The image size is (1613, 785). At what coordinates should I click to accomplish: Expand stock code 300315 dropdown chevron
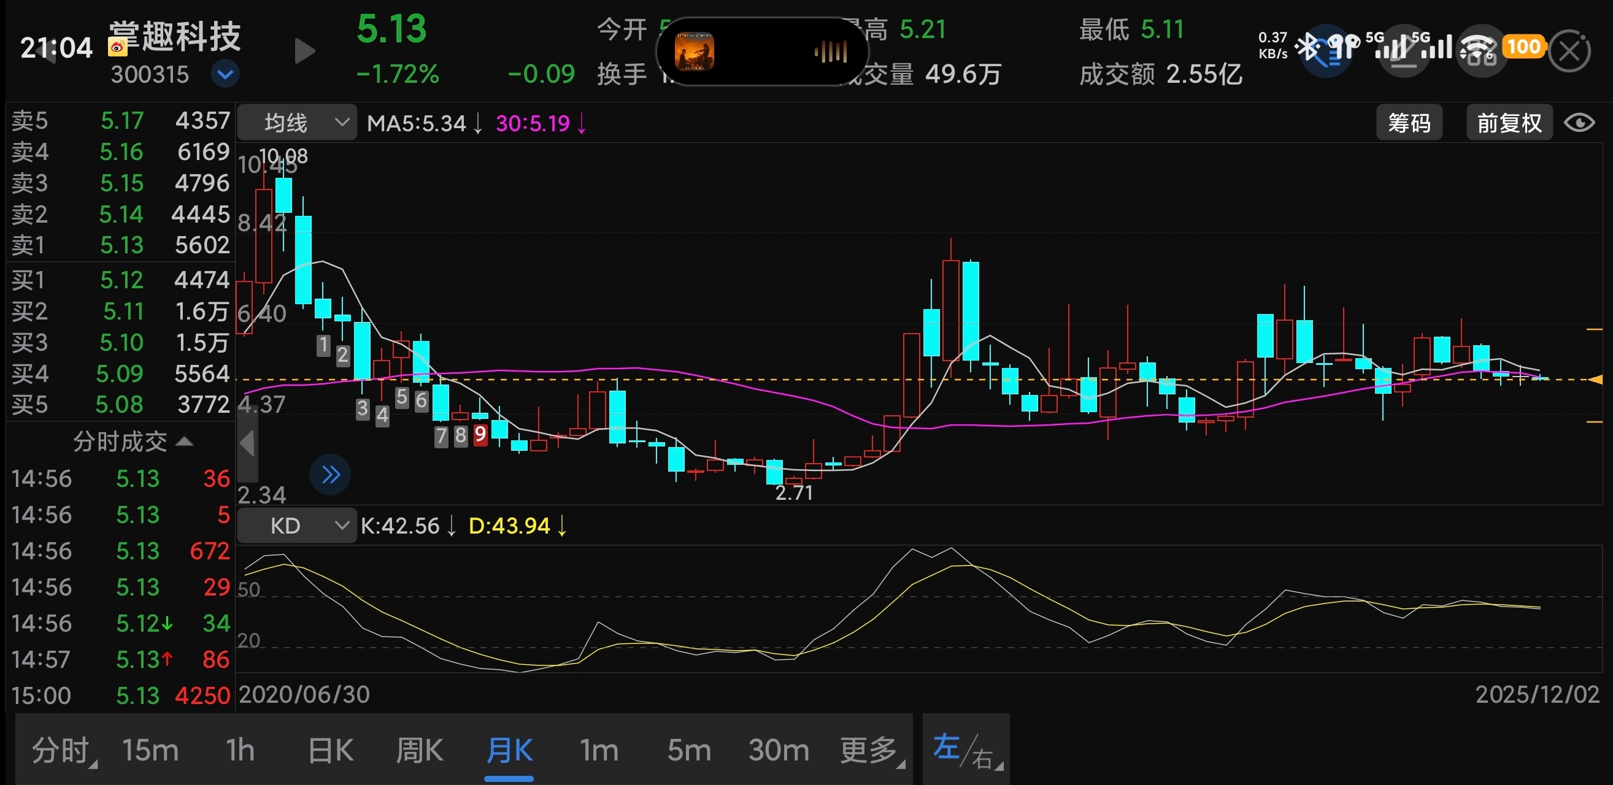225,74
